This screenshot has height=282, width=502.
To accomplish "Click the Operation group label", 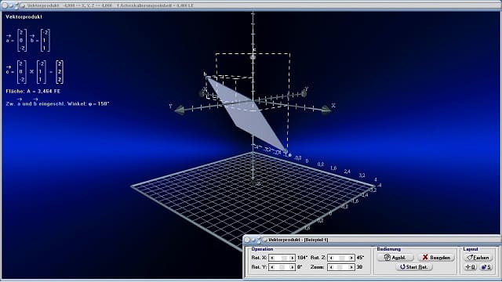I will tap(262, 249).
